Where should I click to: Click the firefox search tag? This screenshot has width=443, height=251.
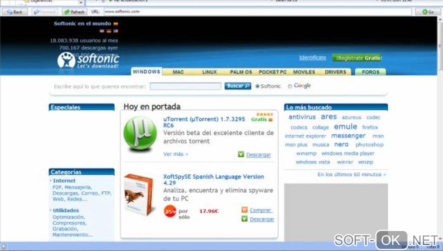[370, 127]
